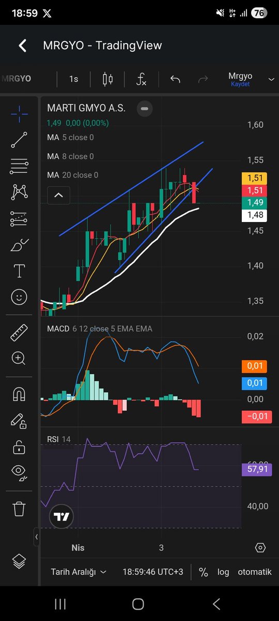
Task: Collapse the drawing toolbar side arrow
Action: click(x=37, y=537)
